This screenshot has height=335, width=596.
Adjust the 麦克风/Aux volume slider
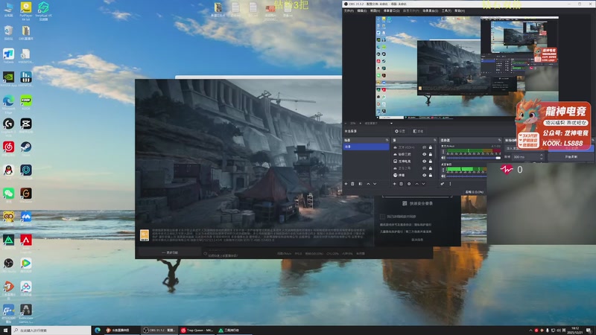474,158
